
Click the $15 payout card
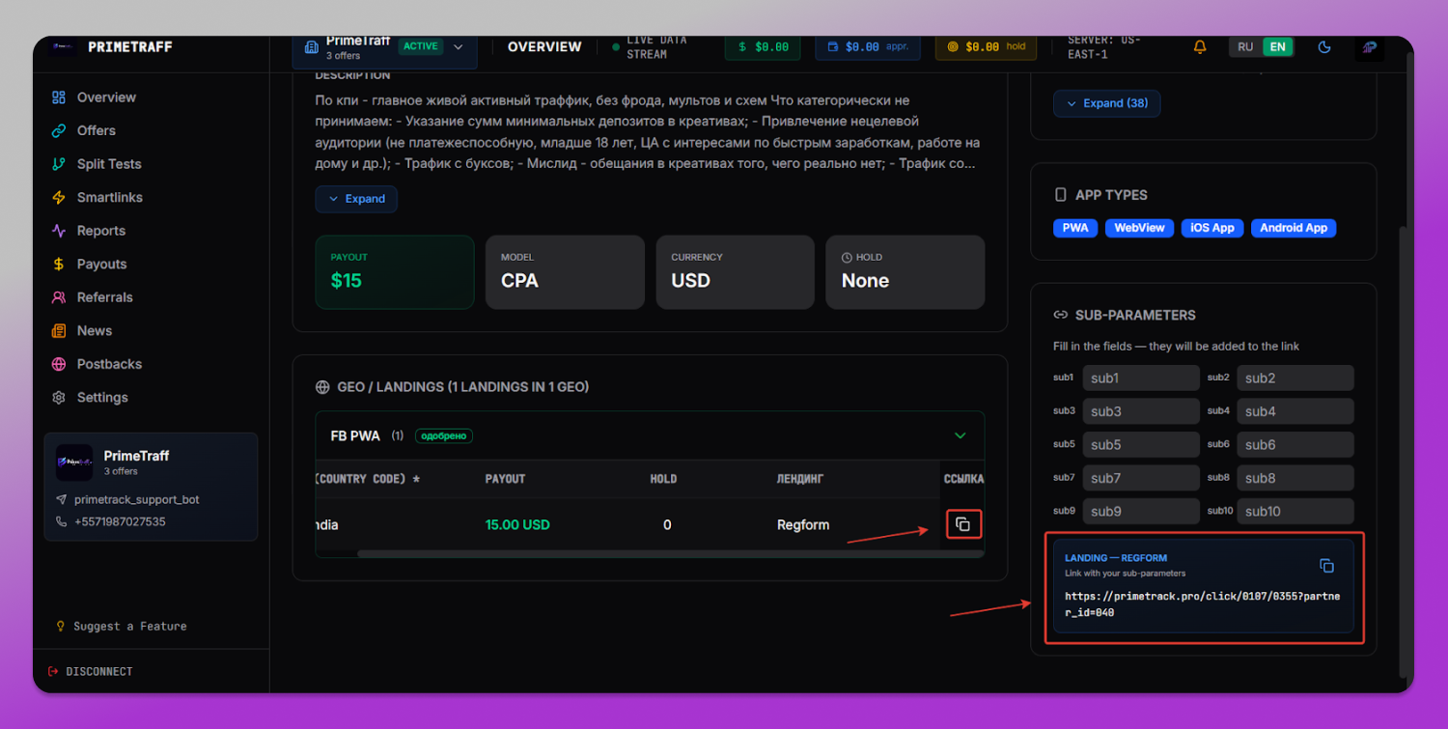[x=395, y=272]
